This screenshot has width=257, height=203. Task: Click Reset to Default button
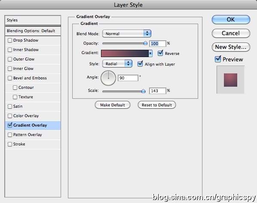(157, 105)
